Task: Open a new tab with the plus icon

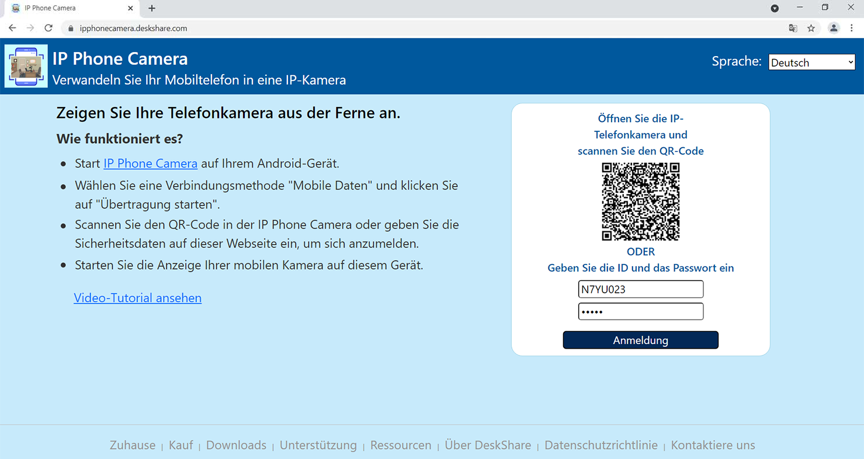Action: pos(152,8)
